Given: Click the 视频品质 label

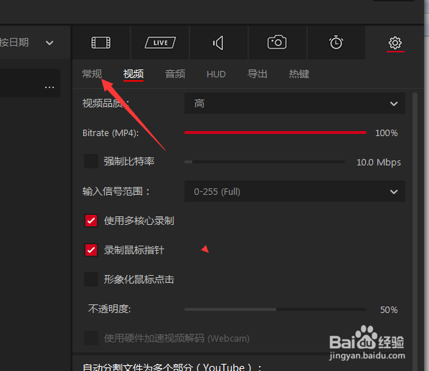Looking at the screenshot, I should (x=105, y=103).
